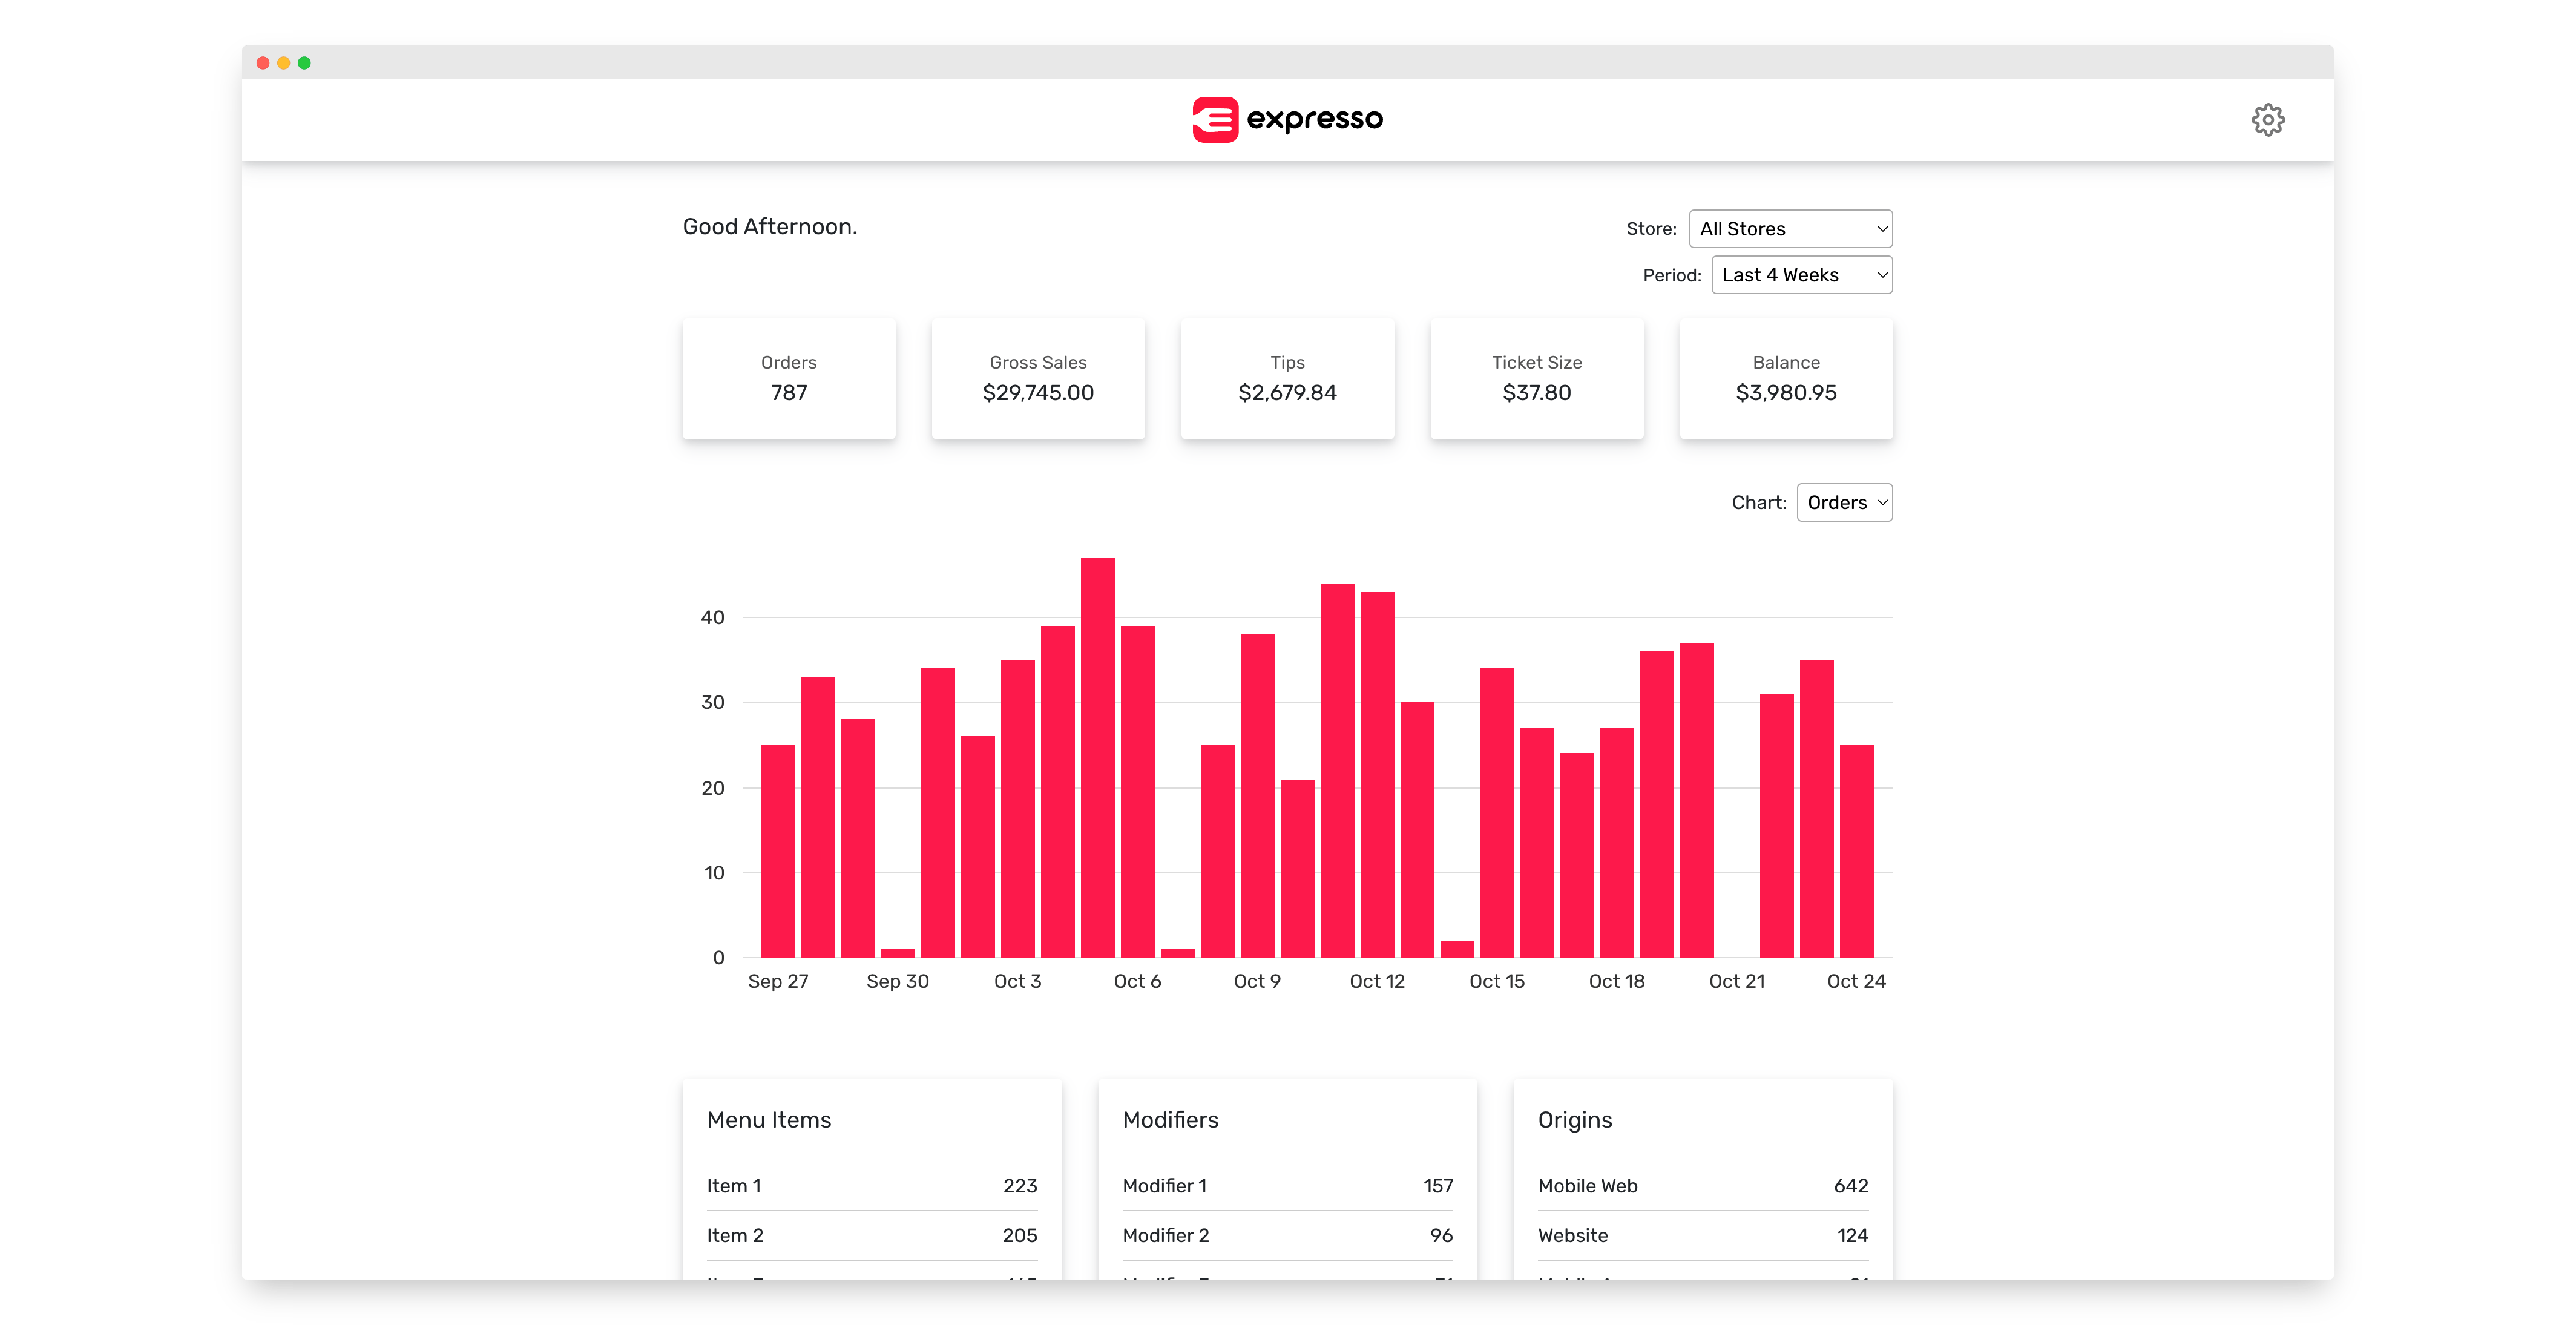Expand the Period dropdown showing Last 4 Weeks

1801,275
